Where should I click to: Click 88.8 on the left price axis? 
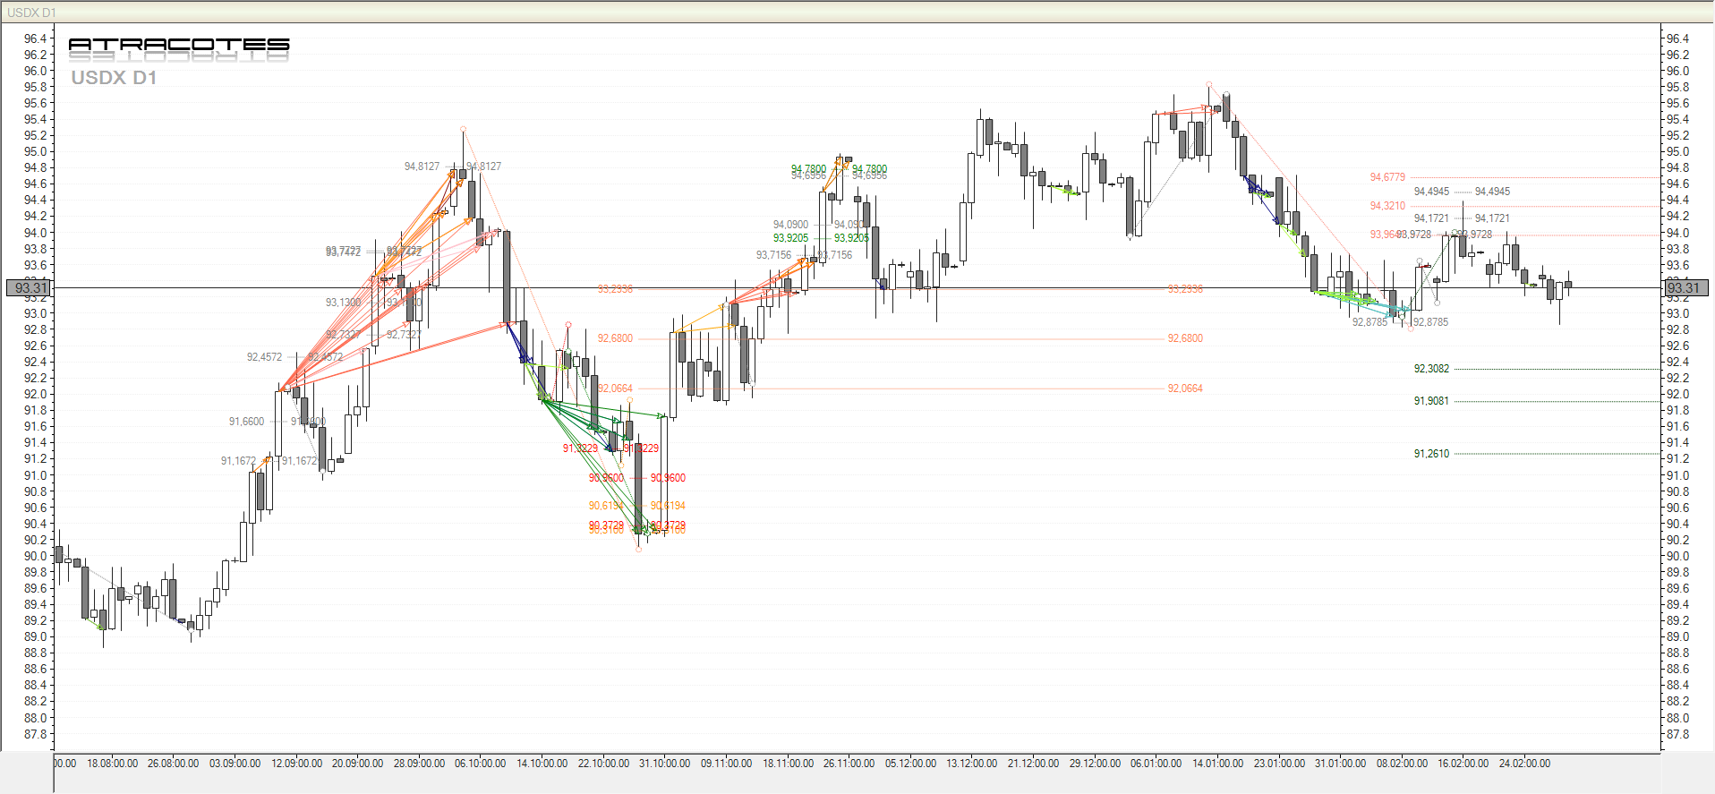(36, 653)
